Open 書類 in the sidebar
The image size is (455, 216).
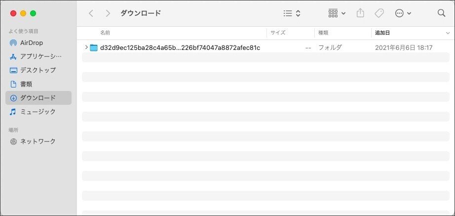(38, 85)
